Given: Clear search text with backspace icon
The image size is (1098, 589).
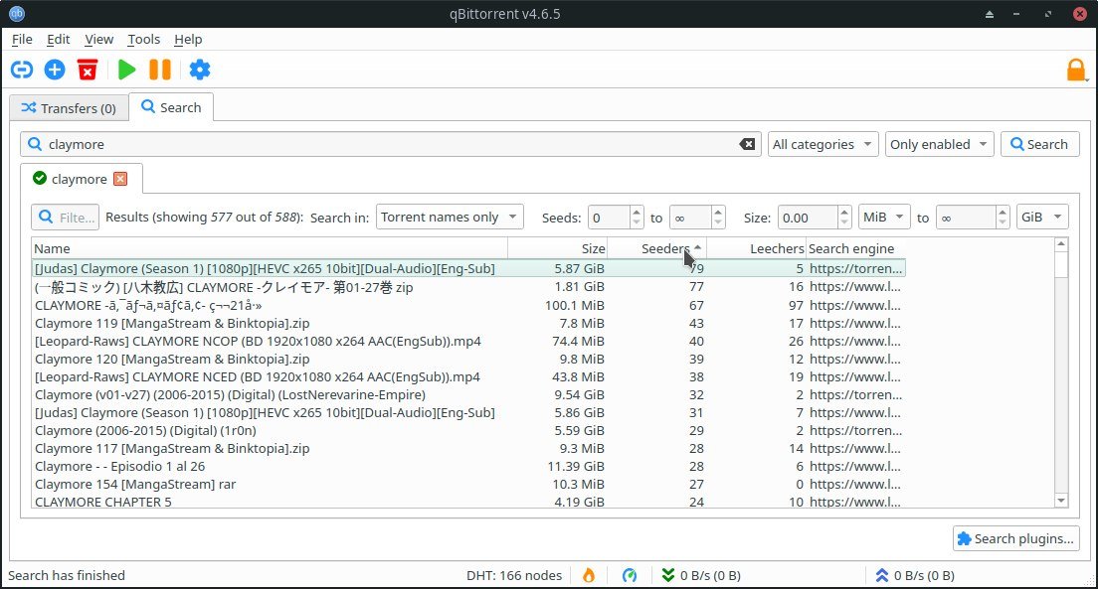Looking at the screenshot, I should [x=747, y=144].
